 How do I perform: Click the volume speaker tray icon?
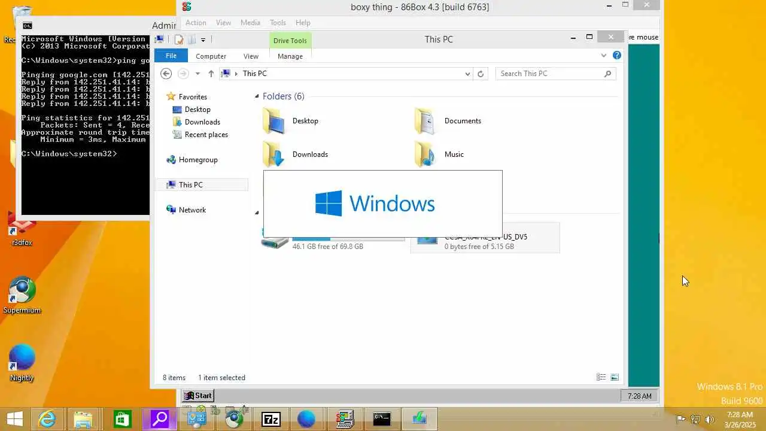[x=710, y=419]
